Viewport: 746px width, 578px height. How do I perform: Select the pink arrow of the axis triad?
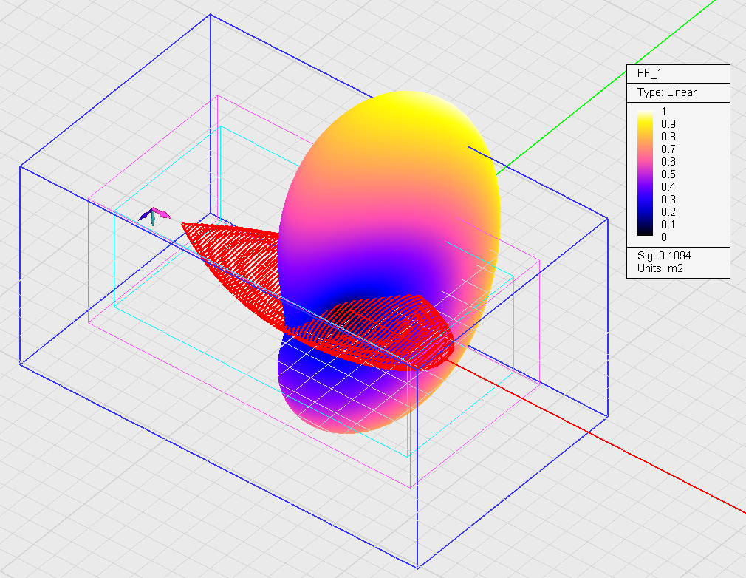162,214
